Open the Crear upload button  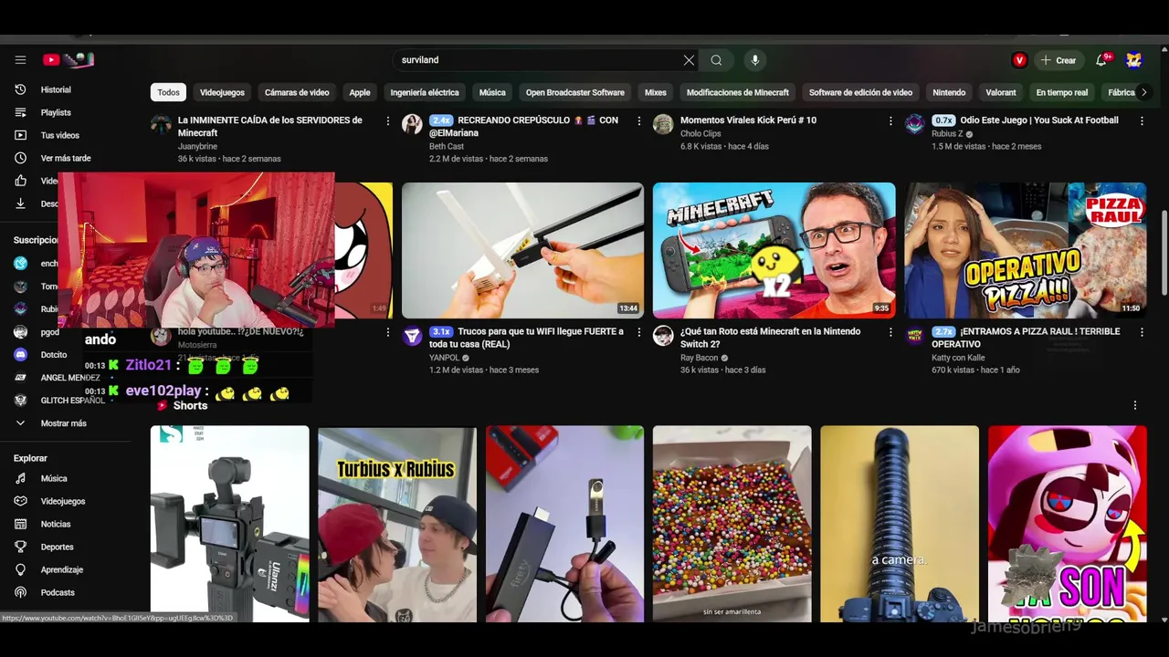pos(1058,60)
